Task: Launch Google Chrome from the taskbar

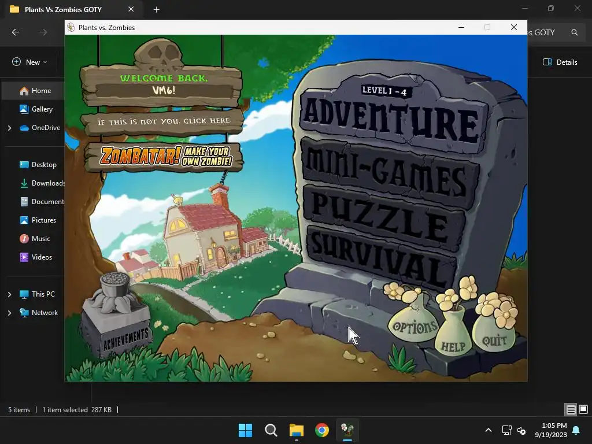Action: click(322, 430)
